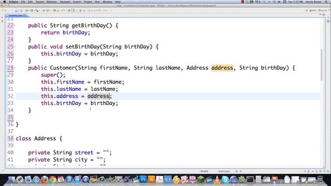Click the volume icon in menu bar
The height and width of the screenshot is (186, 331).
pos(279,2)
